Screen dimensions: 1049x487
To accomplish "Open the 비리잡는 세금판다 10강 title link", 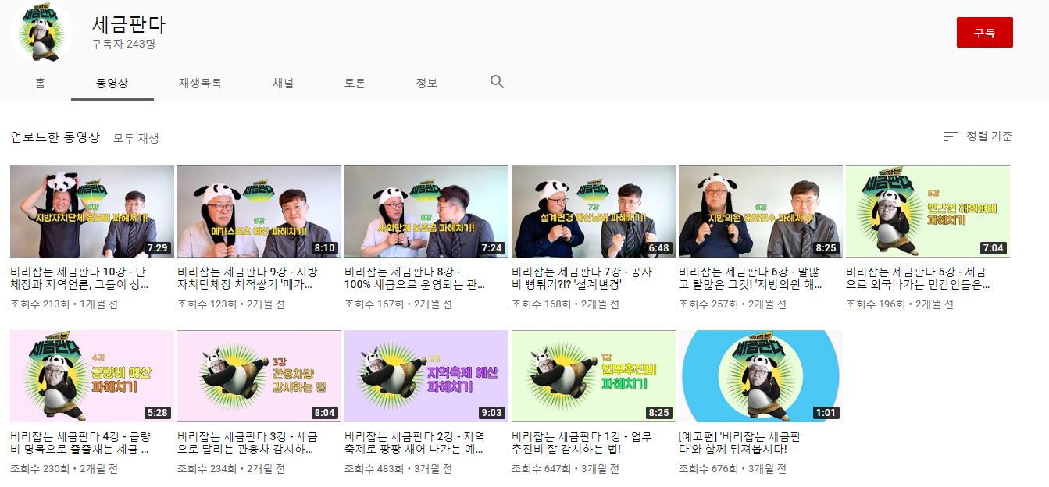I will tap(78, 279).
